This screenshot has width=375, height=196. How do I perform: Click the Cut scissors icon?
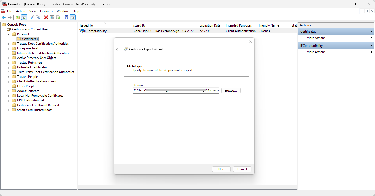(32, 17)
